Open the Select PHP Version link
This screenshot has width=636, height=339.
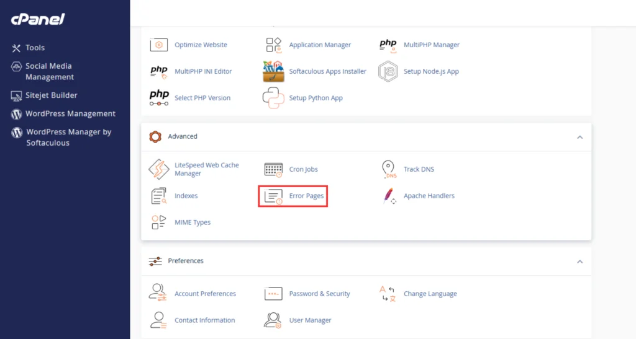point(202,98)
